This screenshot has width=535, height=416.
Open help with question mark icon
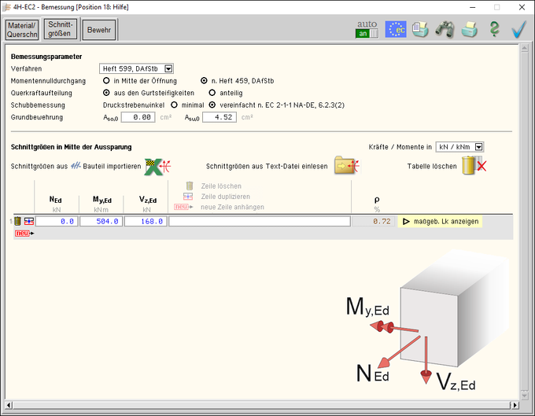point(494,30)
